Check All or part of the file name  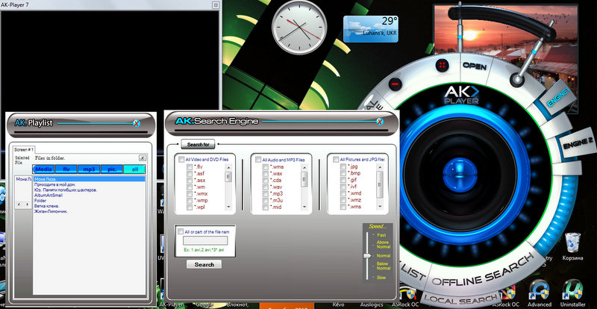[x=181, y=231]
